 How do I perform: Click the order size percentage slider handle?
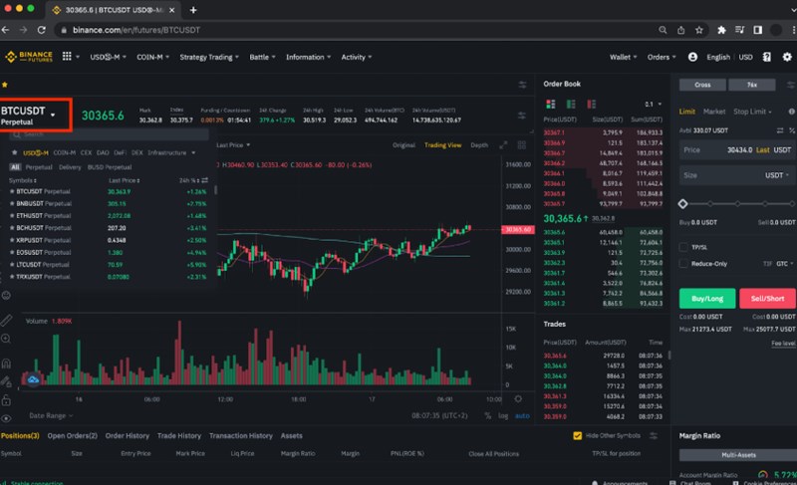point(683,203)
